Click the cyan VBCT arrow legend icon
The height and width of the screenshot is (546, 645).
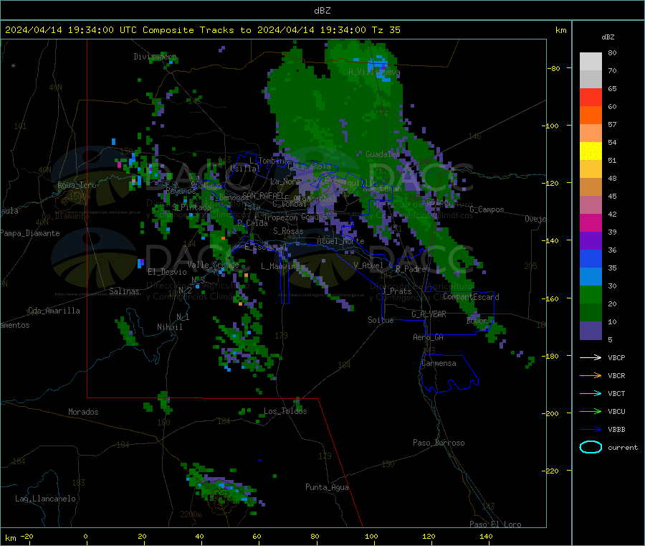[591, 393]
